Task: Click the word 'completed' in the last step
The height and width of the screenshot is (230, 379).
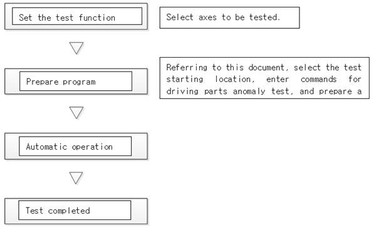Action: (x=69, y=211)
